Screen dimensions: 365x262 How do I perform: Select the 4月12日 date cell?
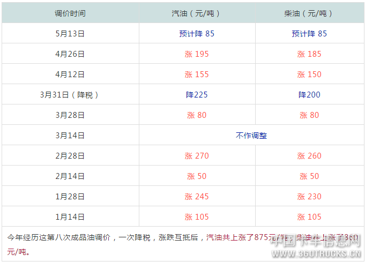point(70,74)
